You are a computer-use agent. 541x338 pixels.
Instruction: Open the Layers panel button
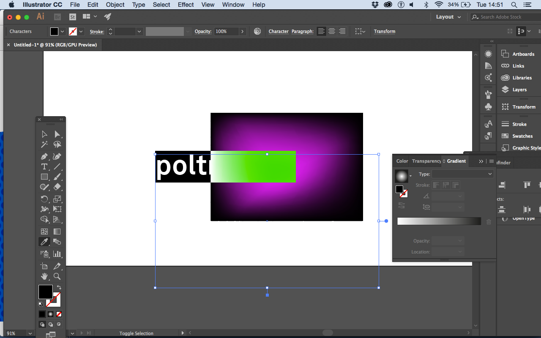(x=519, y=90)
